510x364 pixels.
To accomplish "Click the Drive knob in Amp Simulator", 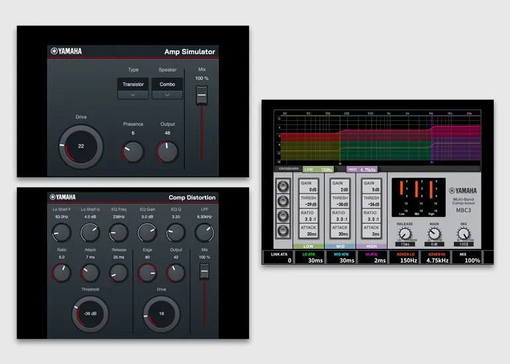I will (81, 146).
